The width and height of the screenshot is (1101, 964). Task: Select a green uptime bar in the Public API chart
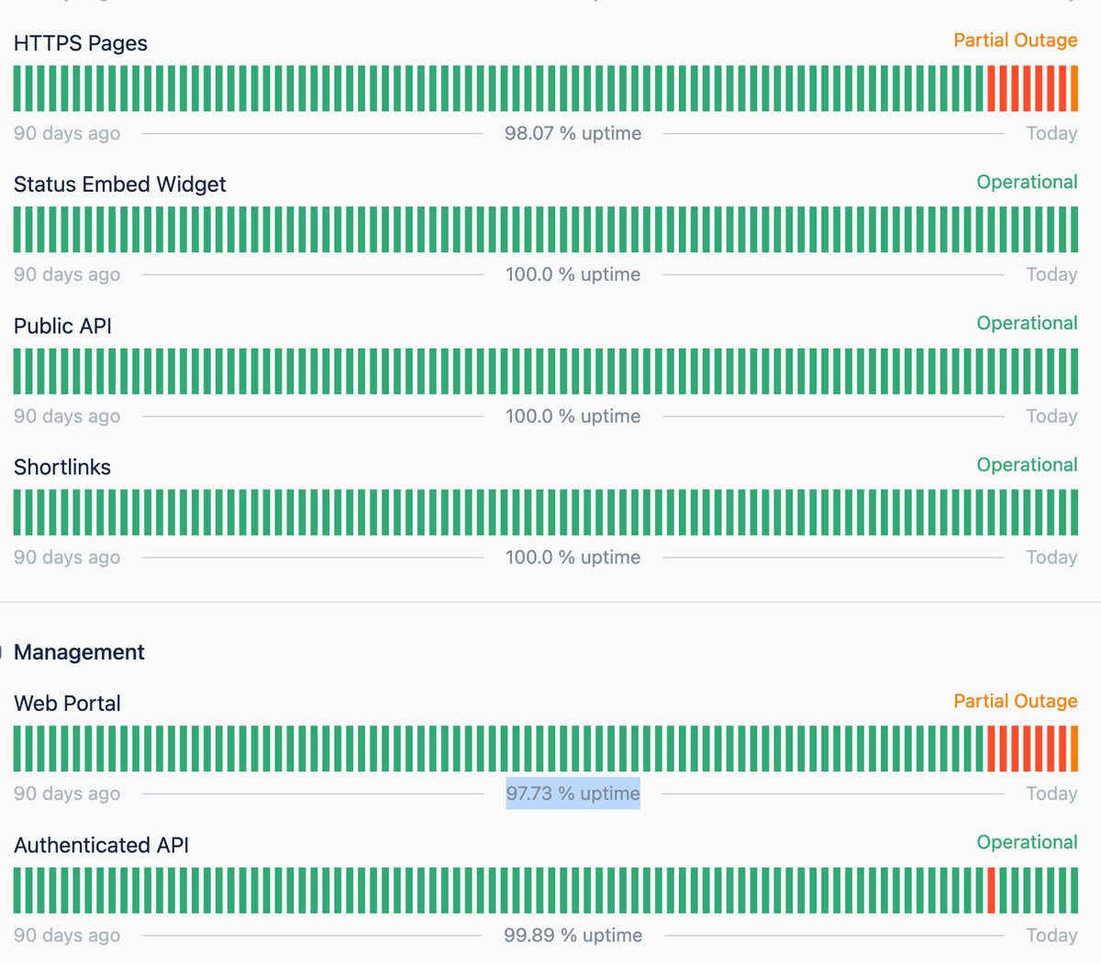pyautogui.click(x=550, y=371)
